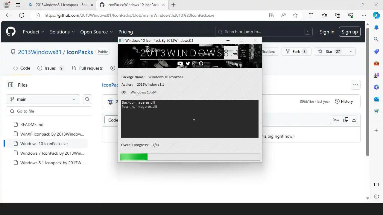
Task: Fork the repository
Action: tap(296, 52)
